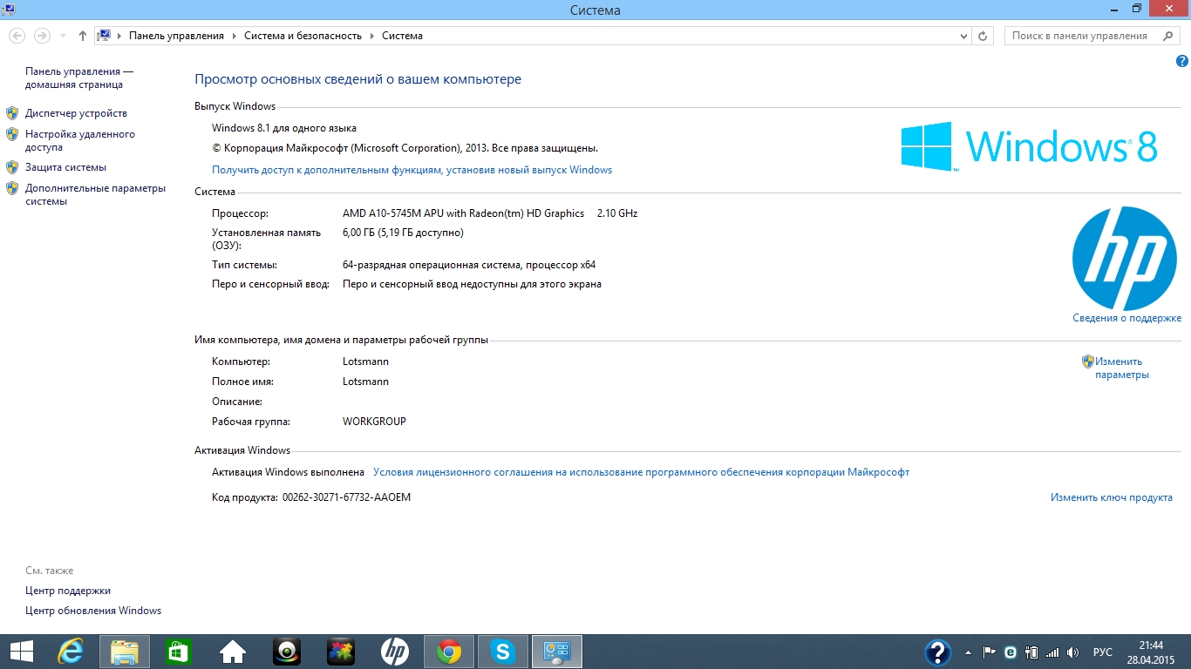Open the webcam app taskbar icon
The width and height of the screenshot is (1191, 669).
(x=287, y=652)
